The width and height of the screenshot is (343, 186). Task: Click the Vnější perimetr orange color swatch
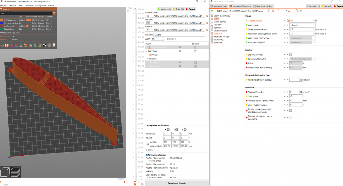point(2,20)
